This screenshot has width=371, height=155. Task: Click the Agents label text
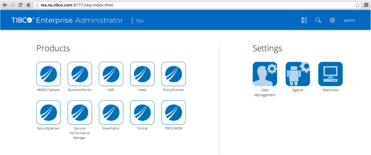pos(298,90)
